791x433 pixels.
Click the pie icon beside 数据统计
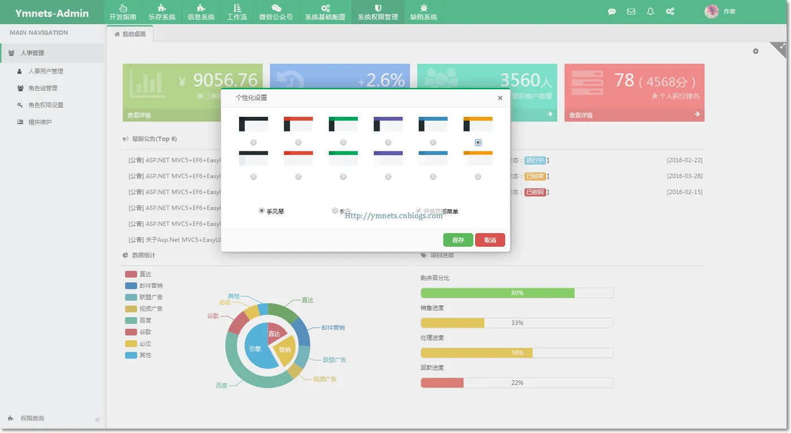tap(125, 255)
